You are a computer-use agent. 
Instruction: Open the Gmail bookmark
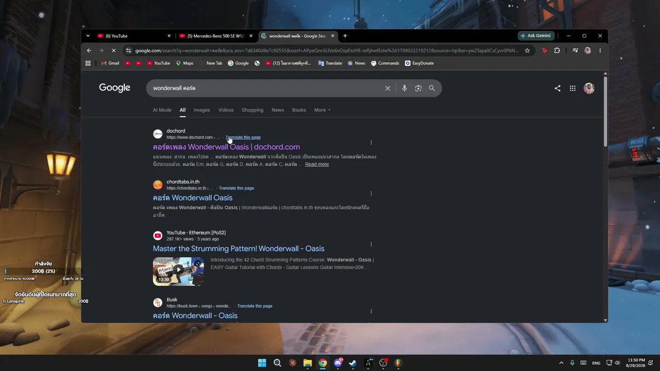click(x=110, y=63)
